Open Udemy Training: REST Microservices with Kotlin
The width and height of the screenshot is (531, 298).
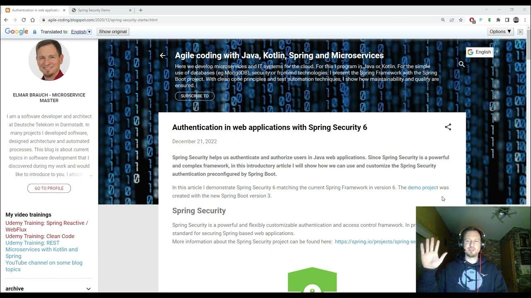coord(41,250)
